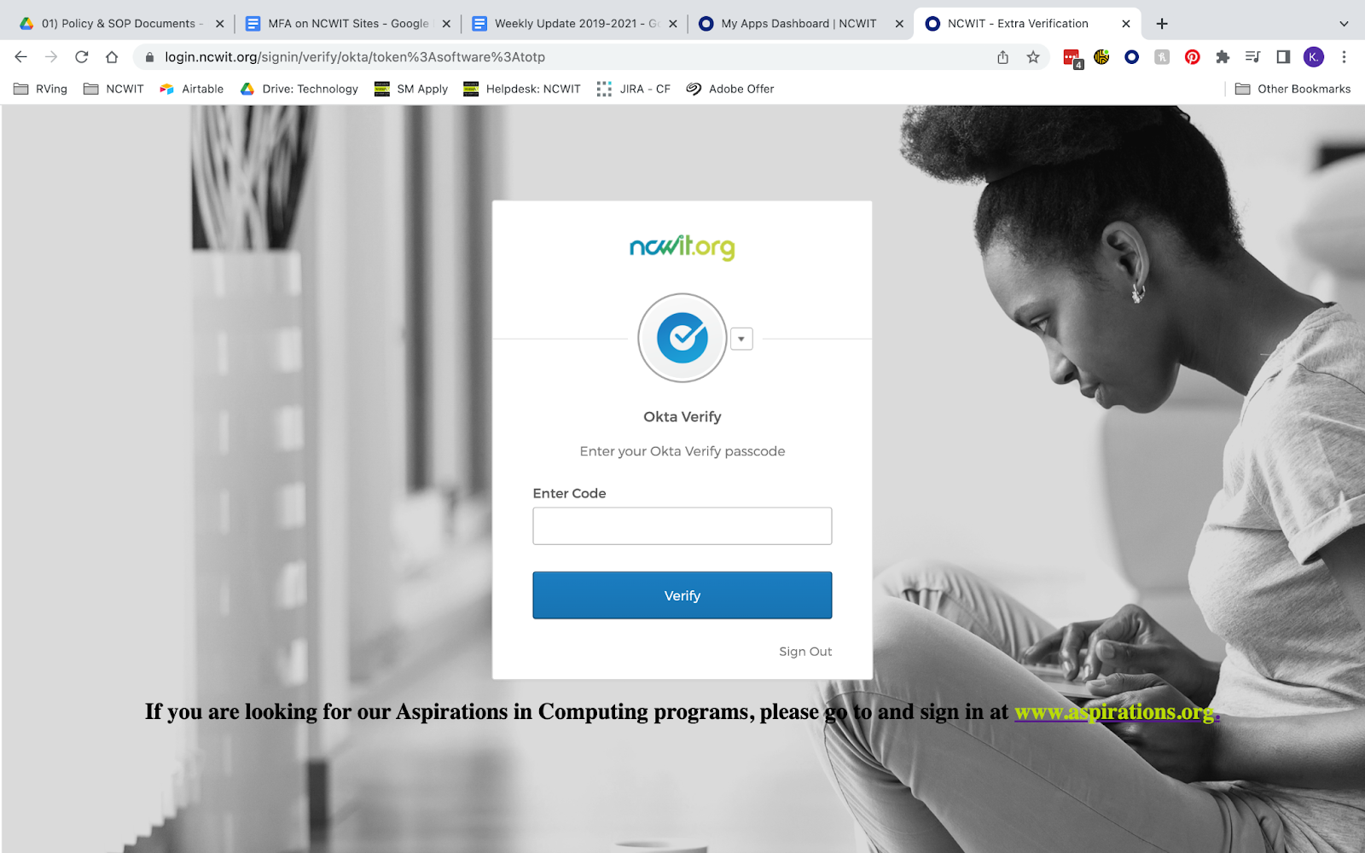Open the tab search chevron
This screenshot has width=1365, height=853.
click(x=1344, y=24)
